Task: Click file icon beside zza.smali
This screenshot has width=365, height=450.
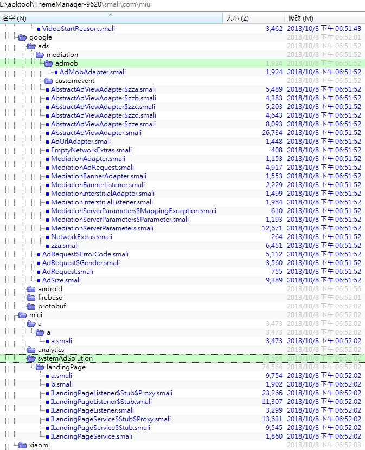Action: pyautogui.click(x=47, y=246)
